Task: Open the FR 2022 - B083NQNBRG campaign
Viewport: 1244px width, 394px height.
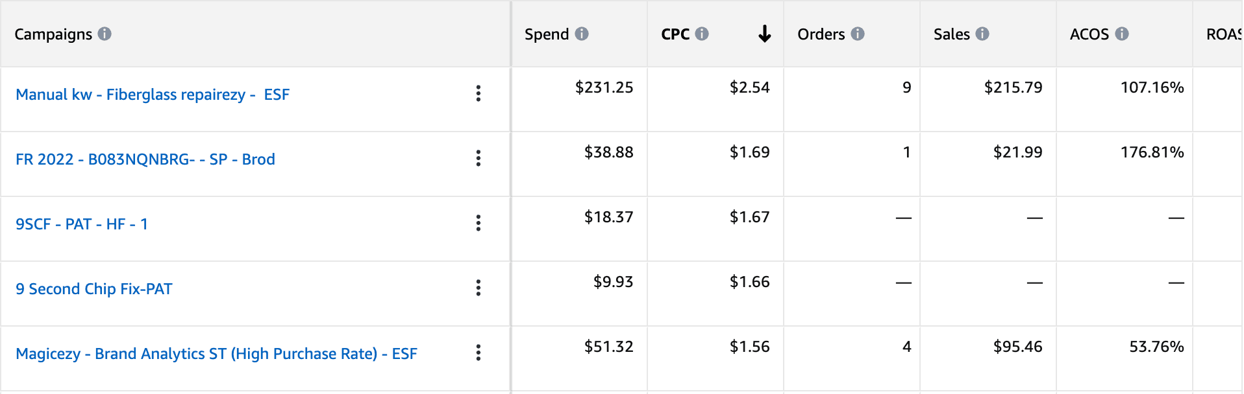Action: coord(145,159)
